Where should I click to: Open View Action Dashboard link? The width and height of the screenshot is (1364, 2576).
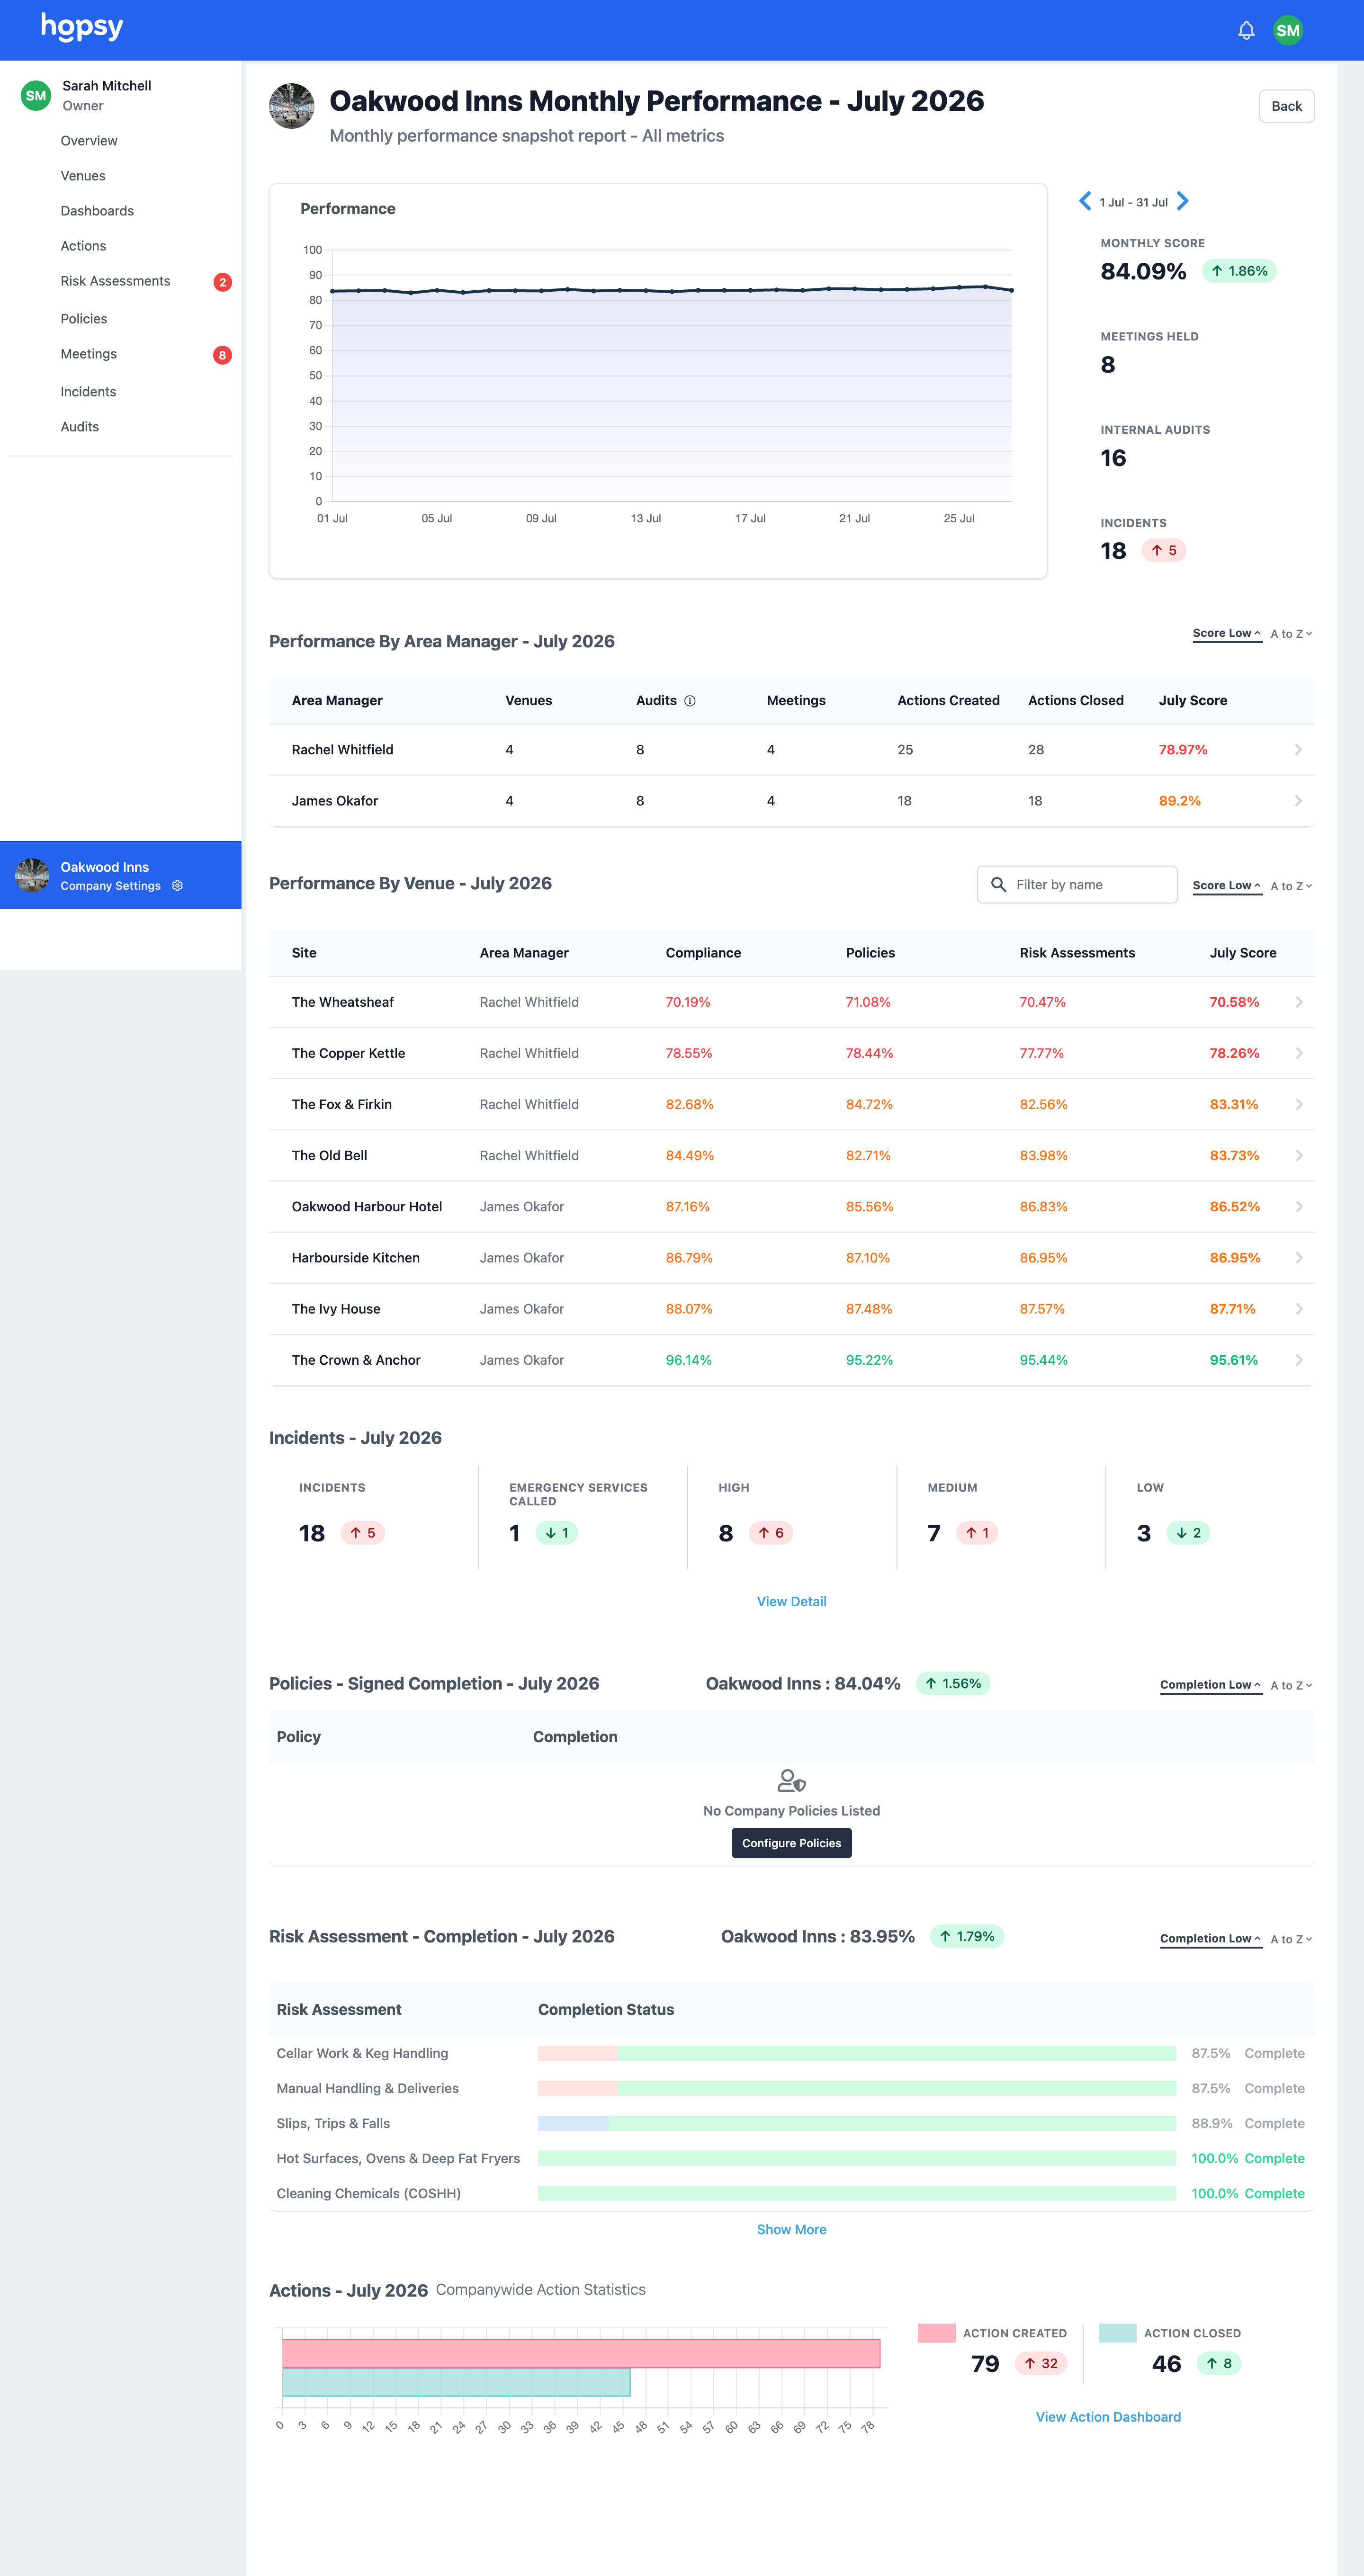click(x=1108, y=2417)
